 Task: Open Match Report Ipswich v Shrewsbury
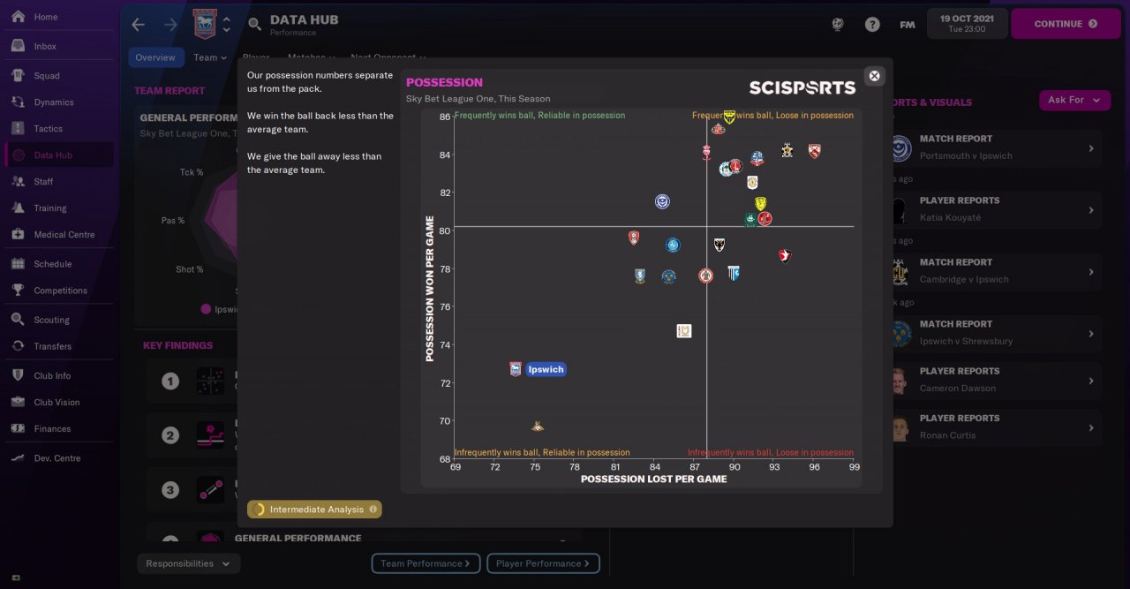(995, 333)
